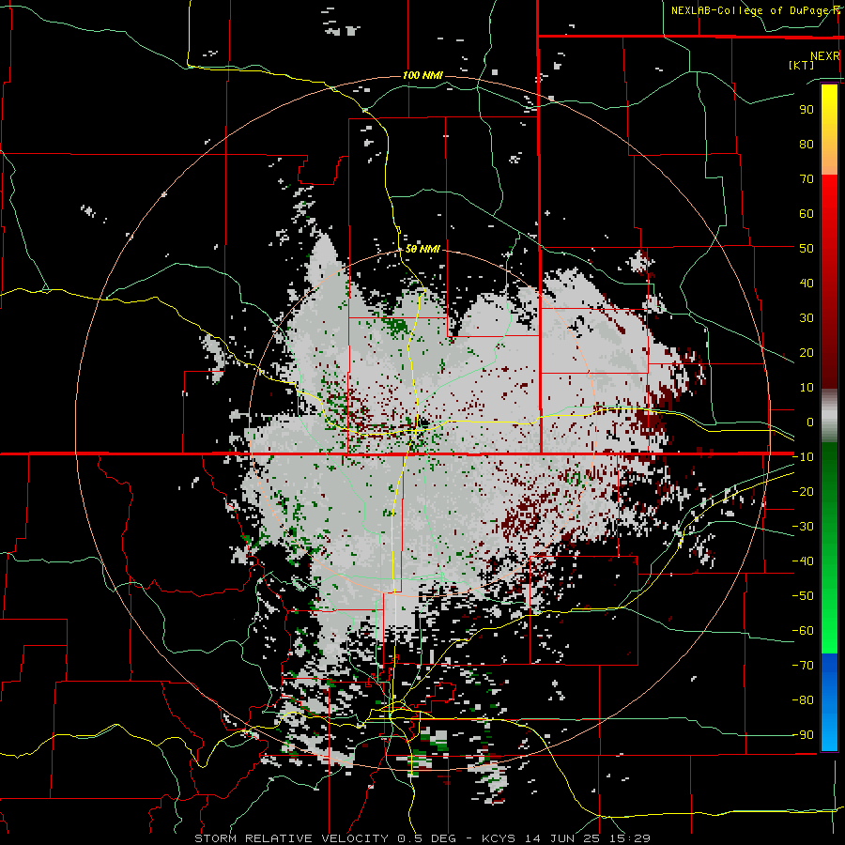Select the 80 knot scale label

coord(807,144)
